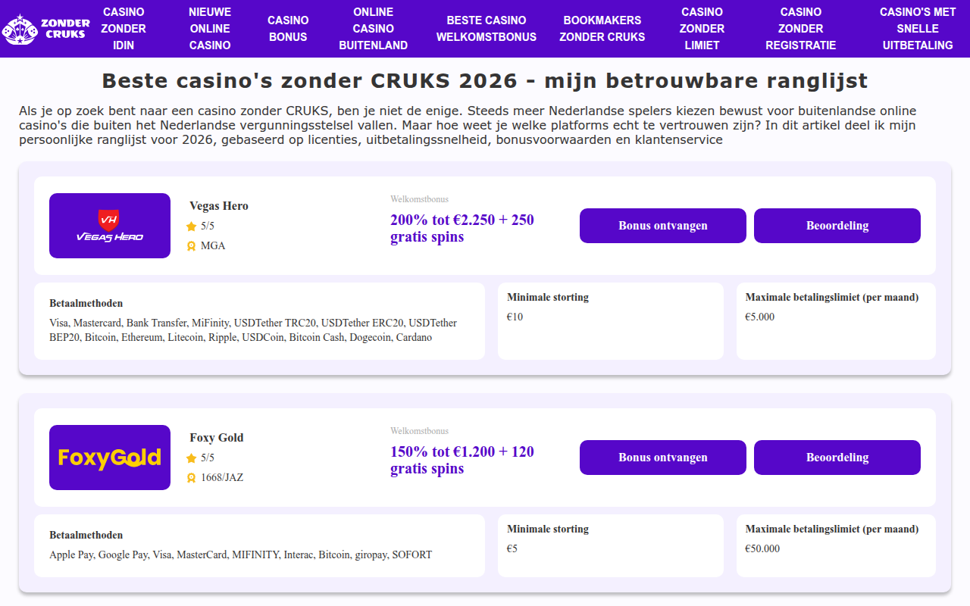Image resolution: width=970 pixels, height=606 pixels.
Task: Click the €10 minimale storting value
Action: 515,317
